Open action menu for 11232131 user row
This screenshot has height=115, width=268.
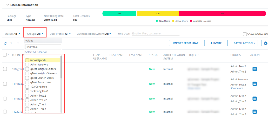pyautogui.click(x=254, y=112)
